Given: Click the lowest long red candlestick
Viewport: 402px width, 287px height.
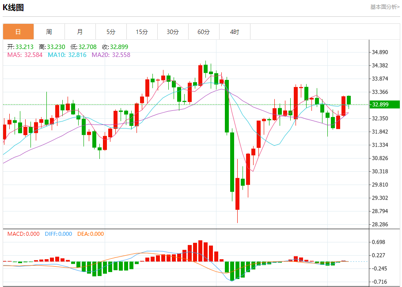Looking at the screenshot, I should (x=237, y=194).
